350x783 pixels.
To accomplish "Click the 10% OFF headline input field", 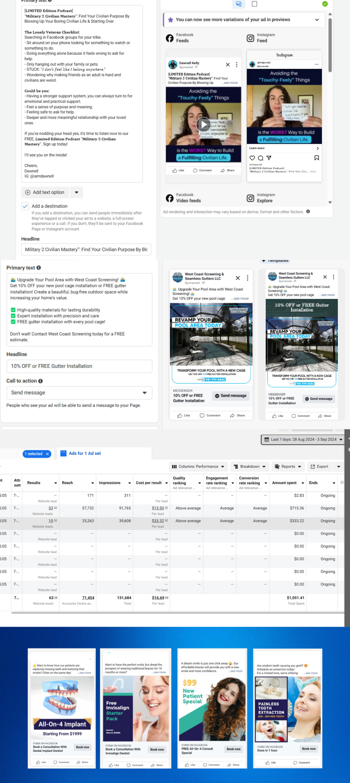I will coord(79,366).
